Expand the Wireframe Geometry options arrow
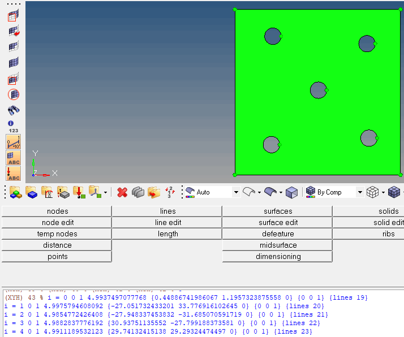The width and height of the screenshot is (404, 337). click(x=259, y=192)
